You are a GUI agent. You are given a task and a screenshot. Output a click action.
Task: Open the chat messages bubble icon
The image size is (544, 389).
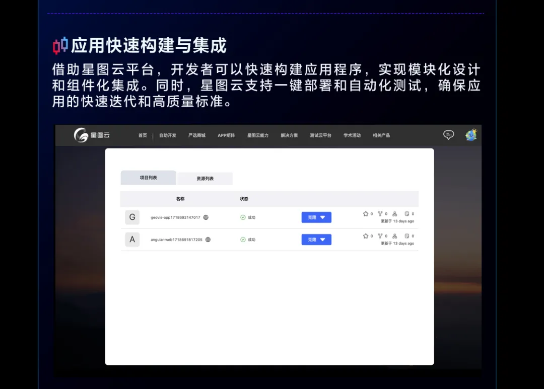pyautogui.click(x=448, y=135)
